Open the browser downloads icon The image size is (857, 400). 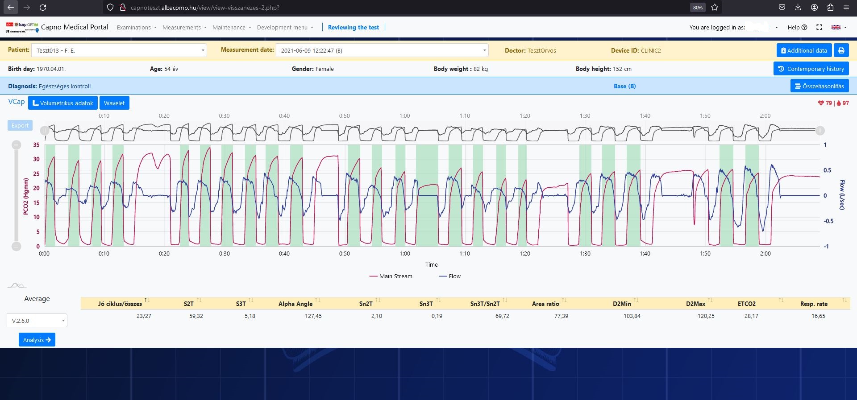[x=798, y=8]
